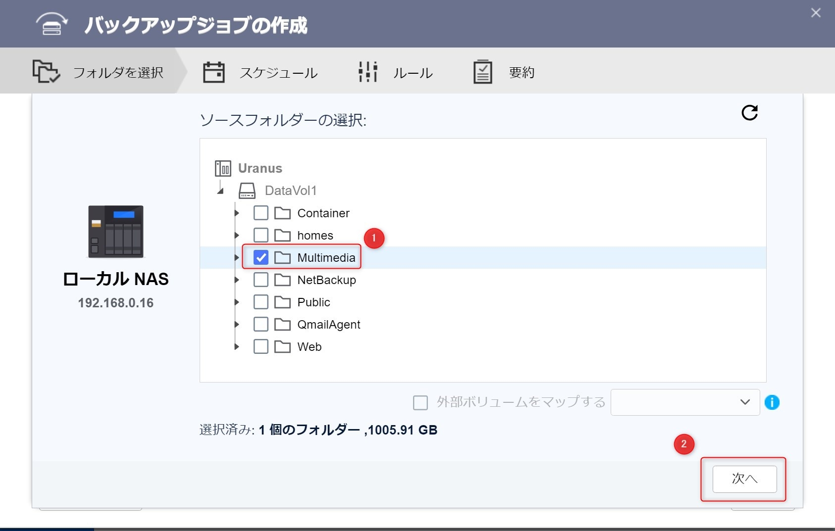Image resolution: width=835 pixels, height=531 pixels.
Task: Click the rules slider icon
Action: coord(368,72)
